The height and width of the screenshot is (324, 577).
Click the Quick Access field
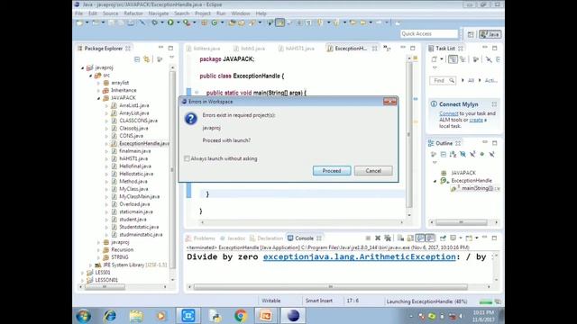[x=429, y=34]
